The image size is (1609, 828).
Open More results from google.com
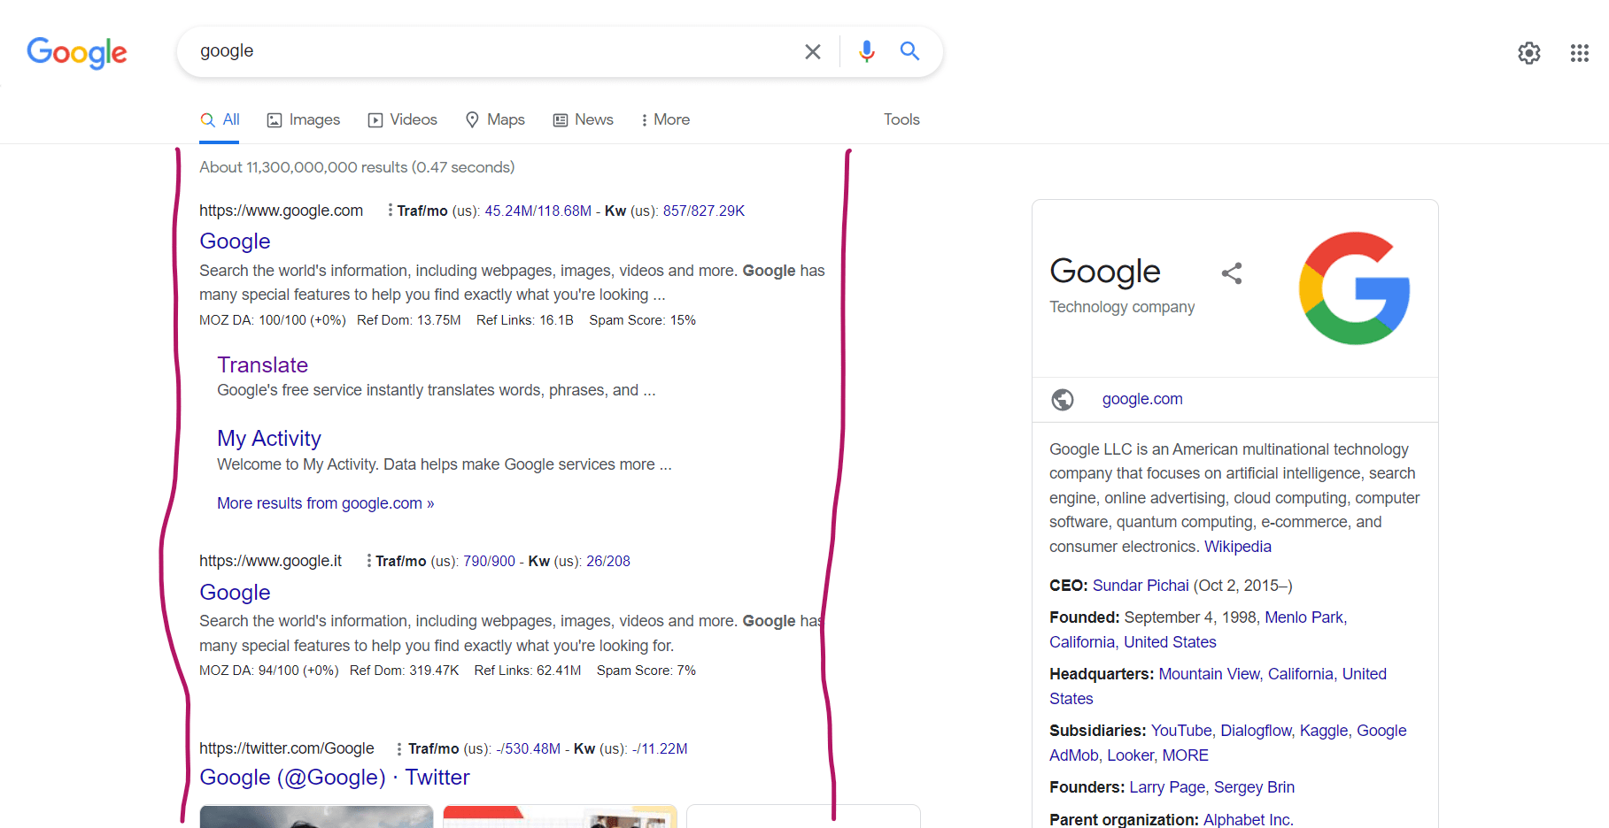tap(325, 502)
